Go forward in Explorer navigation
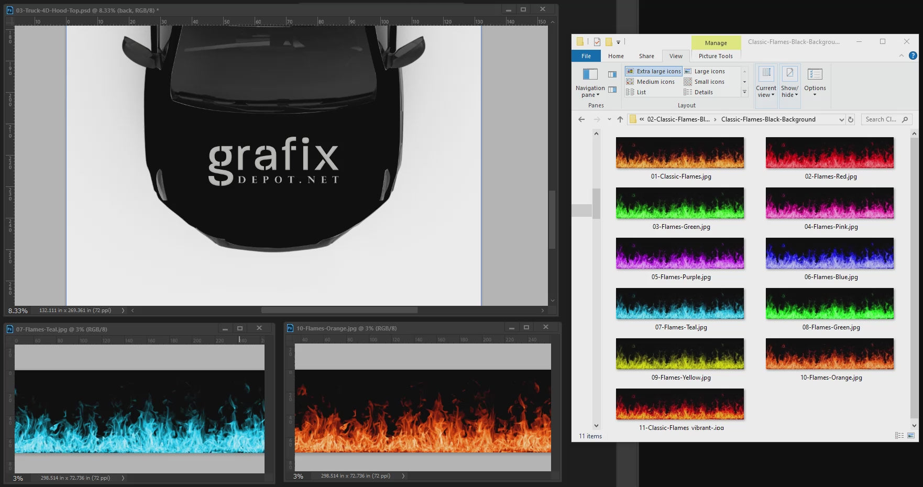The width and height of the screenshot is (923, 487). [x=597, y=119]
